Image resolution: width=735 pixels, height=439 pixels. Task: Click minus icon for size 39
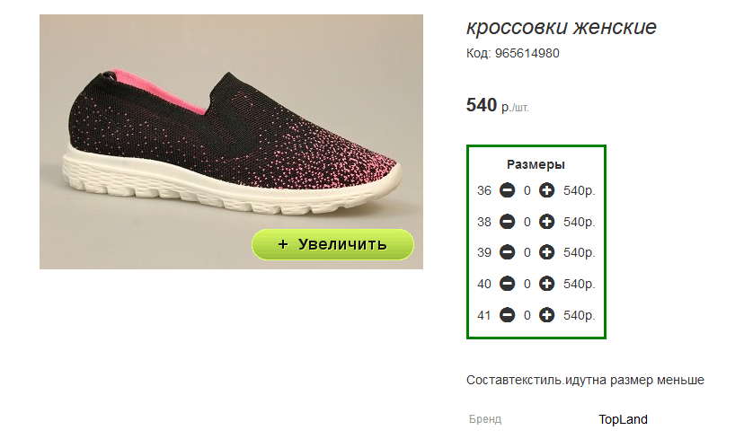507,252
